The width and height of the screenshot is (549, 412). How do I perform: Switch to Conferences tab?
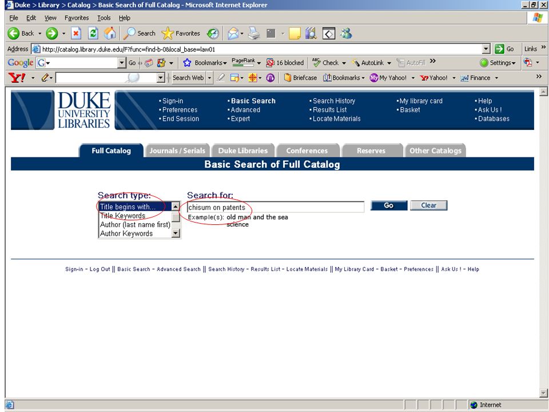pyautogui.click(x=307, y=150)
